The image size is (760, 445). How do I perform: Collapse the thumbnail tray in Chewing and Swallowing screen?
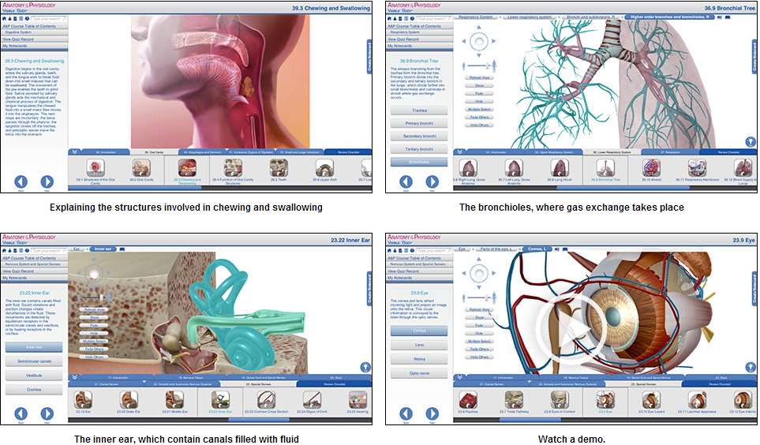[75, 151]
